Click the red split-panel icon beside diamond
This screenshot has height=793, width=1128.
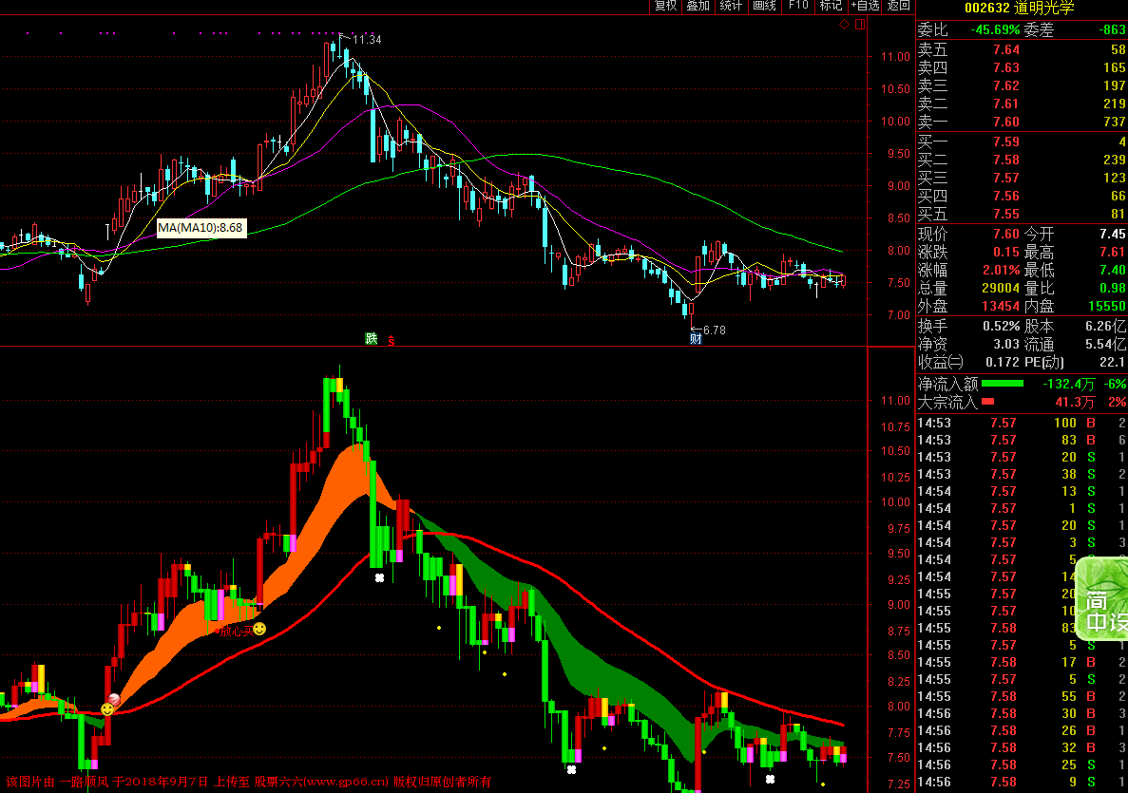pyautogui.click(x=859, y=25)
